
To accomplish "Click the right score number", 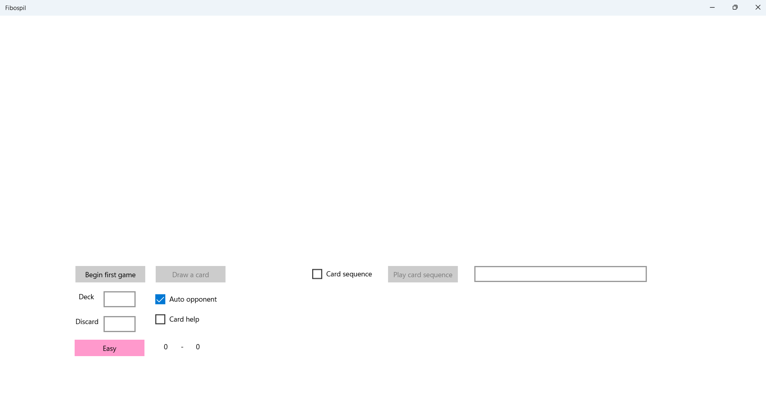I will [x=198, y=347].
